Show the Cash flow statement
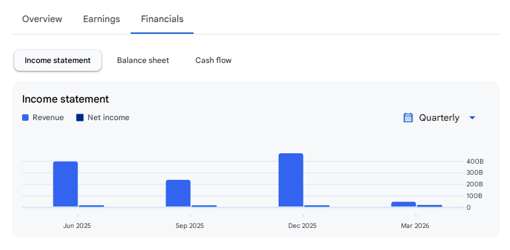The height and width of the screenshot is (250, 510). (x=213, y=60)
